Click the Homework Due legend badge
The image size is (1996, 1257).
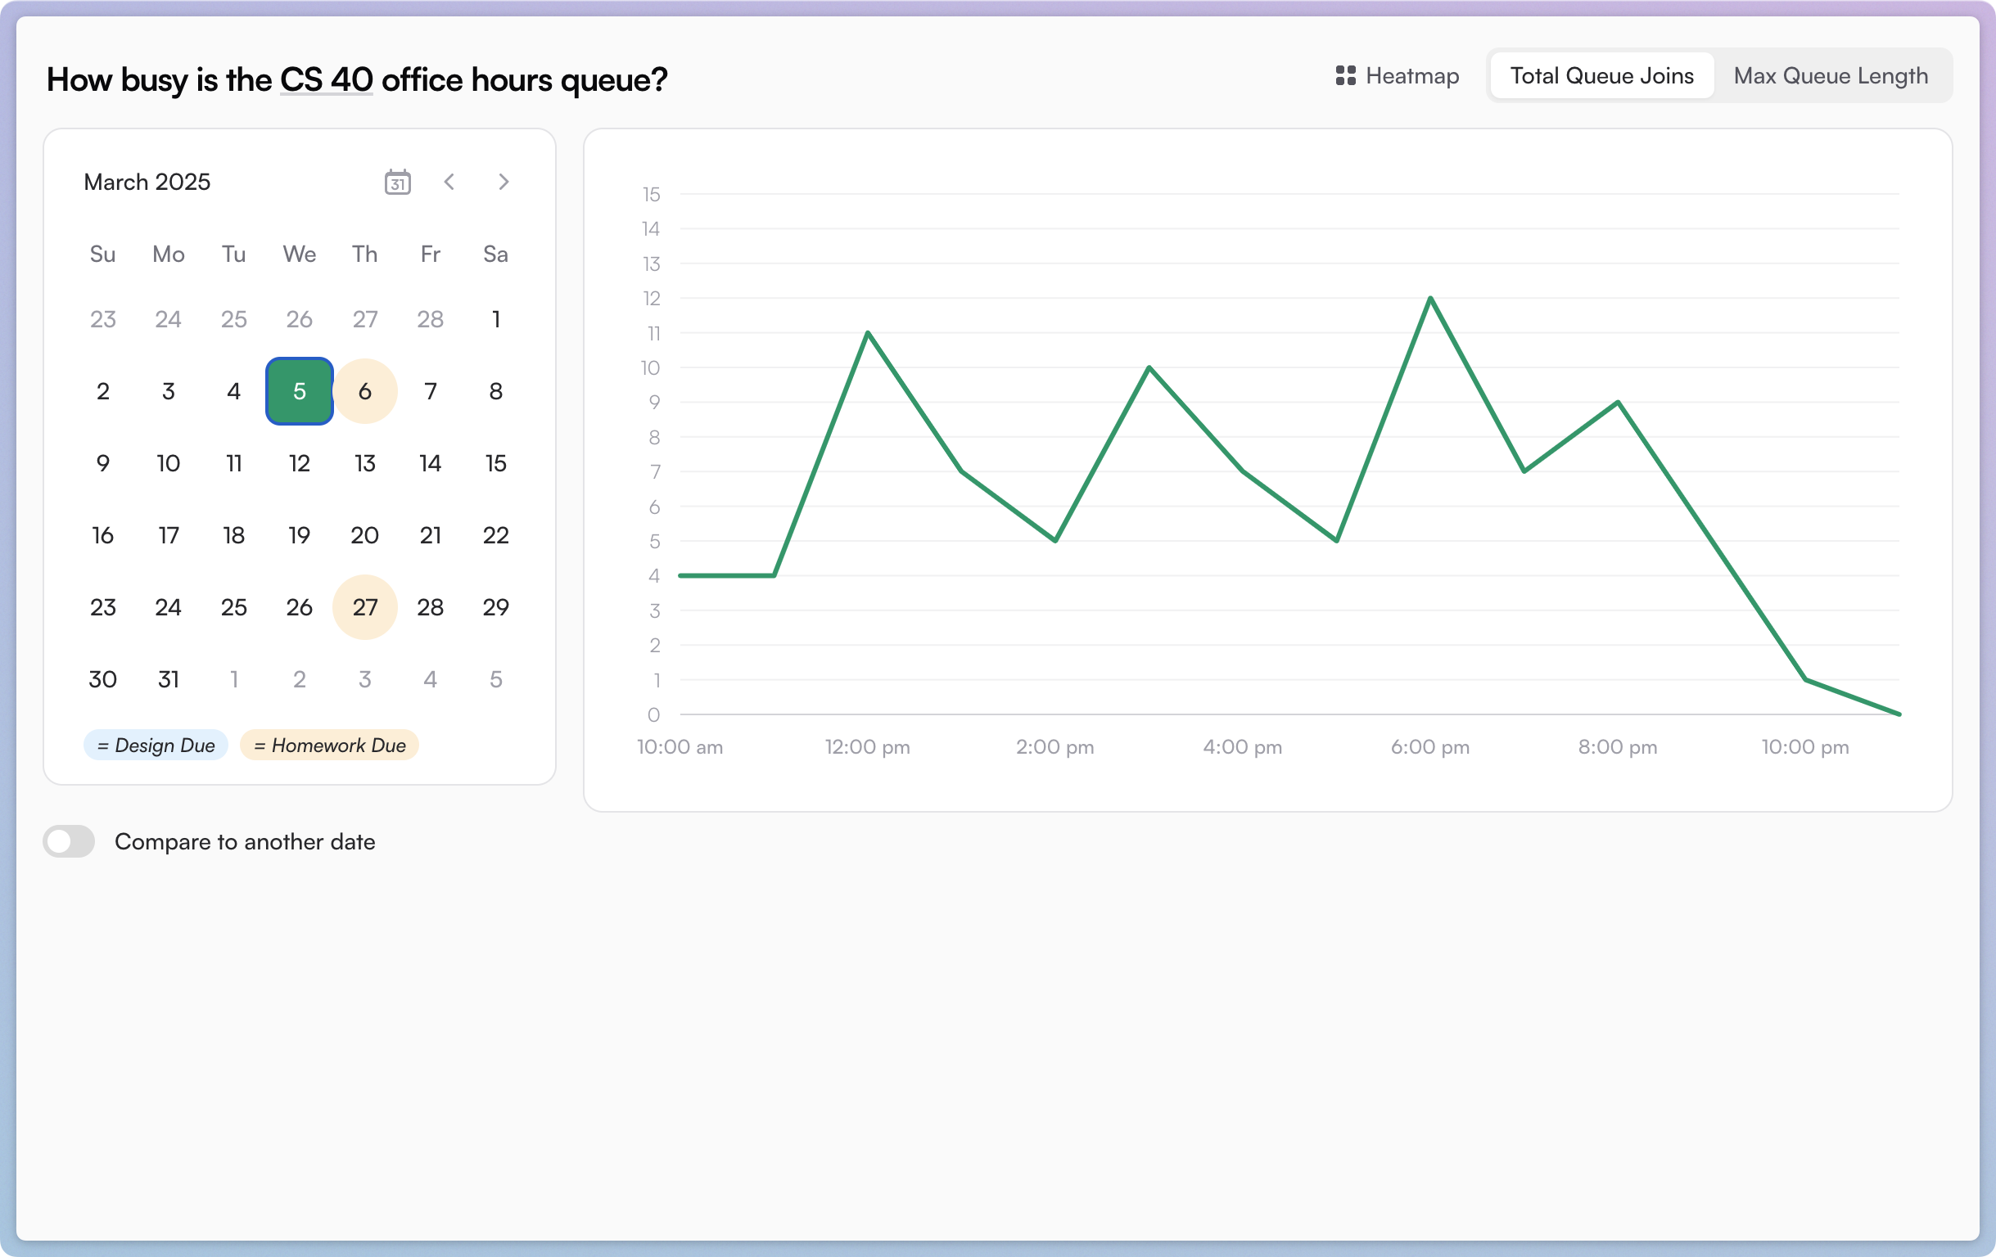coord(329,745)
